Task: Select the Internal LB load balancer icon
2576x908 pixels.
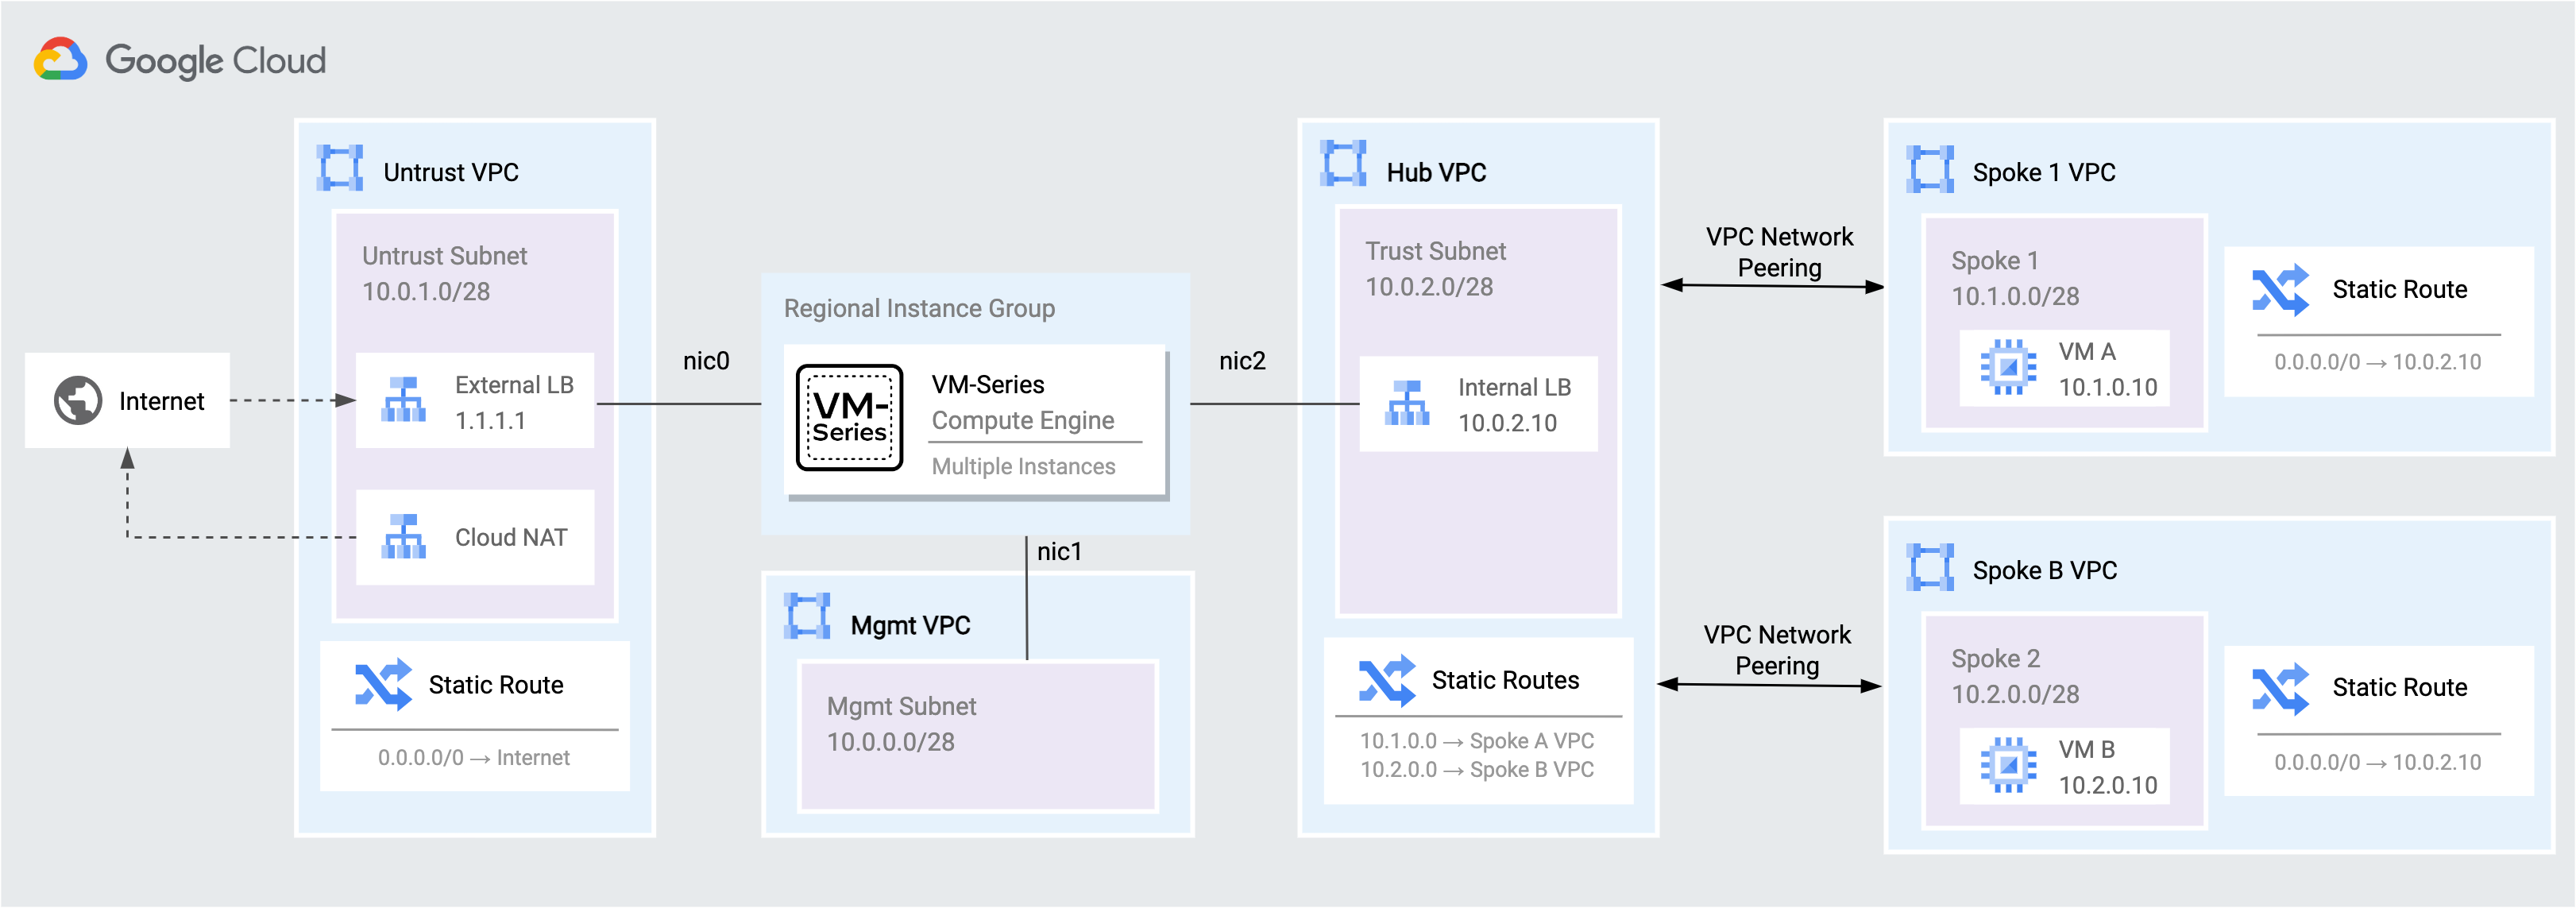Action: pos(1407,403)
